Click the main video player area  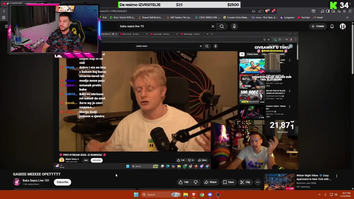pos(176,100)
